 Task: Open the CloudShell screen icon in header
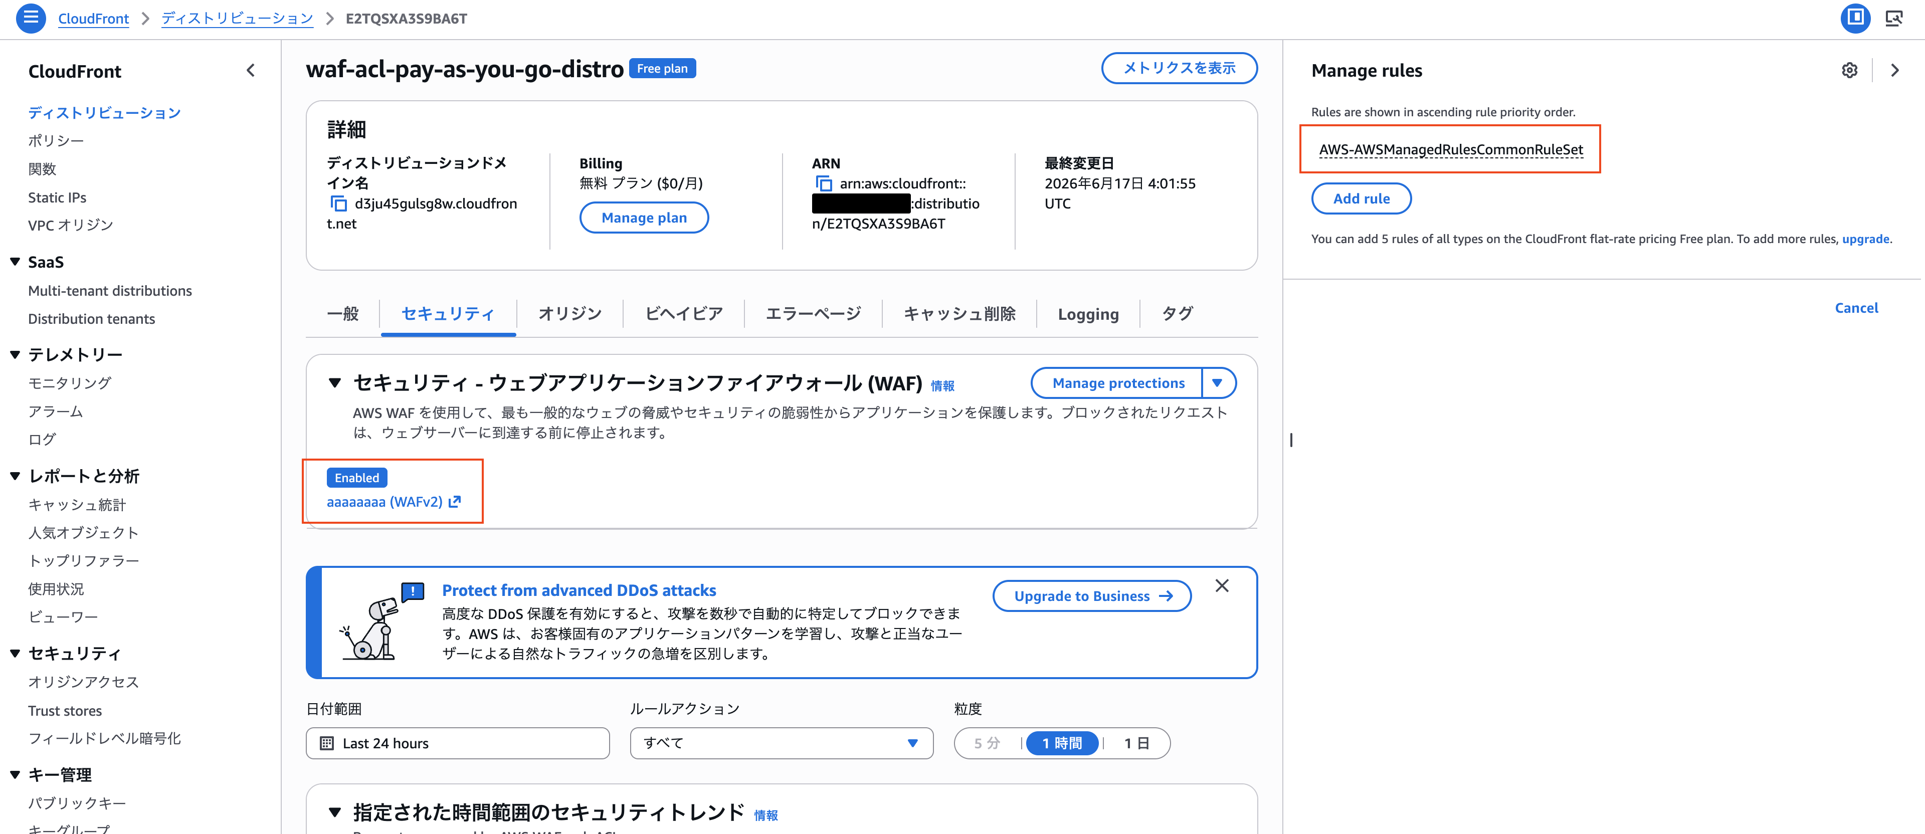coord(1894,18)
